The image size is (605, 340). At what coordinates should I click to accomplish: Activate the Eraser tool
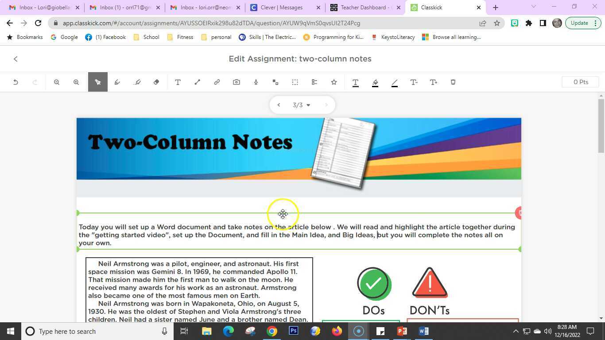tap(156, 82)
